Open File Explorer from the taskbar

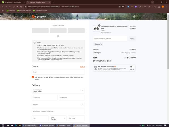(x=20, y=125)
